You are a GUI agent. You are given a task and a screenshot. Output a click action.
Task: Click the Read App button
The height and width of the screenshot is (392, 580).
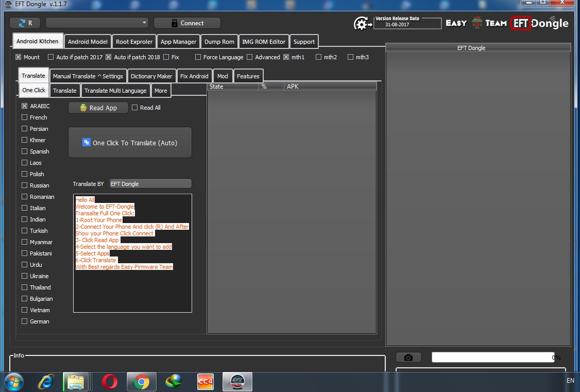click(x=98, y=108)
